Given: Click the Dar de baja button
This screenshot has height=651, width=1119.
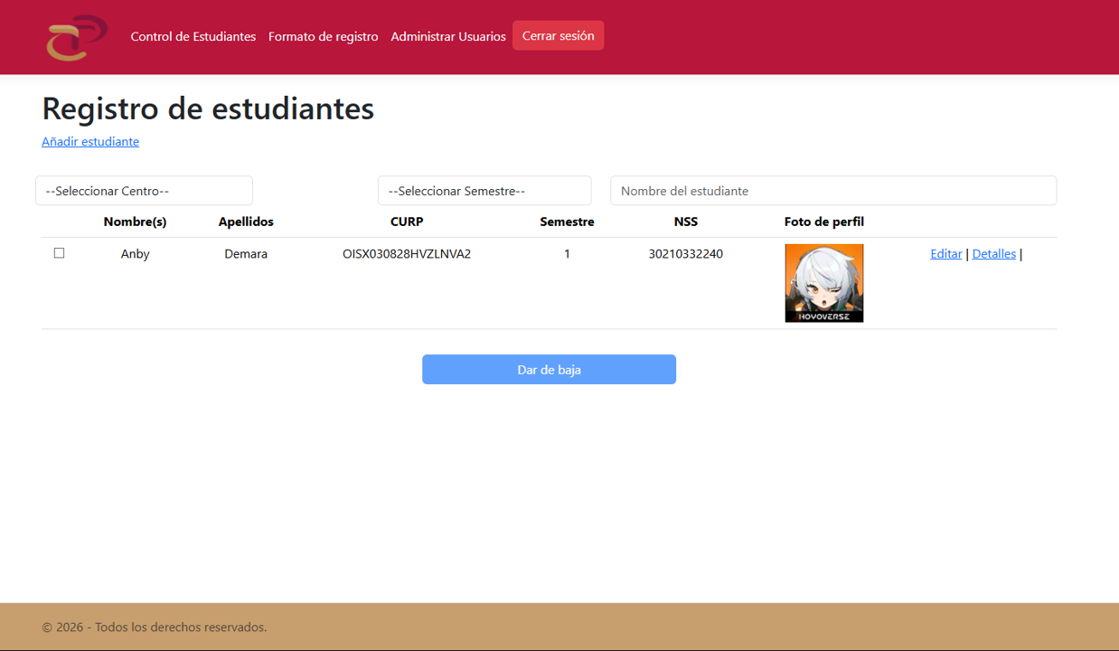Looking at the screenshot, I should (x=550, y=370).
